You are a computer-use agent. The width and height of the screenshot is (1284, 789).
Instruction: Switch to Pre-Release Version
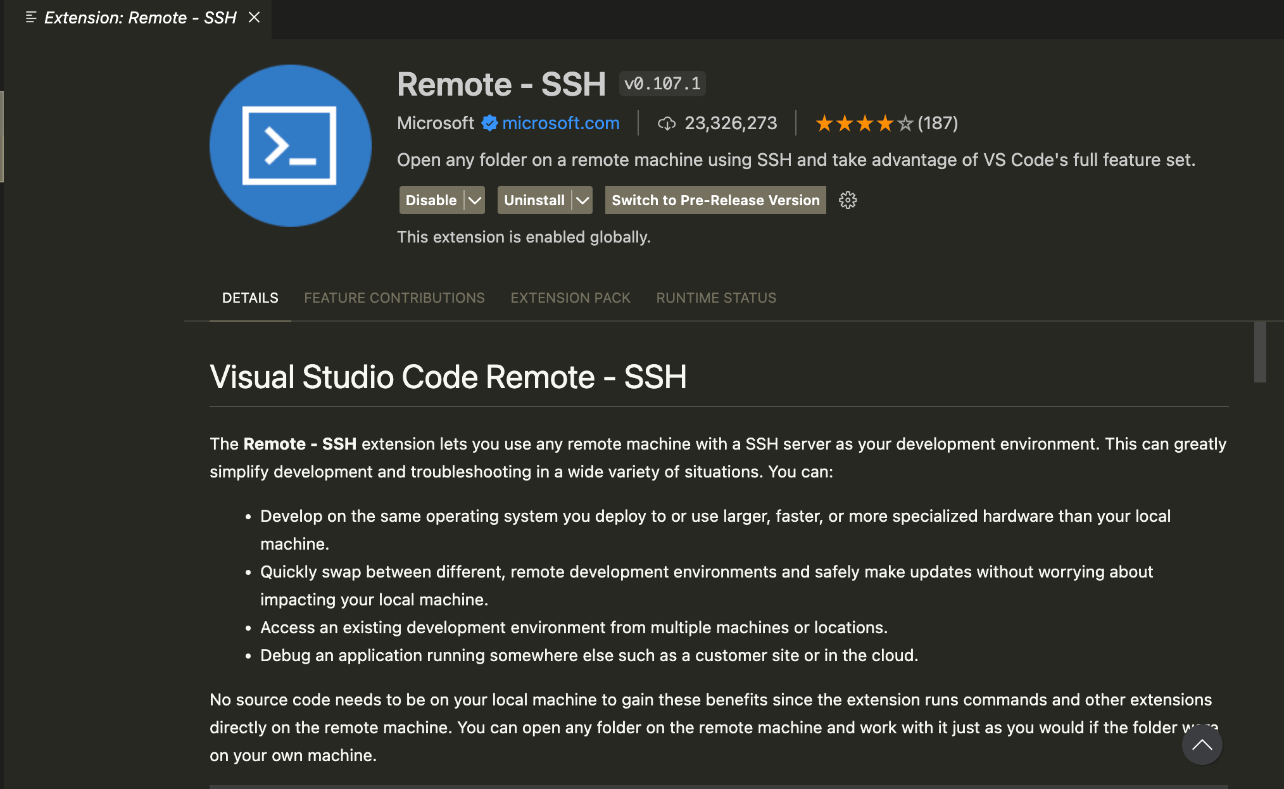coord(715,200)
